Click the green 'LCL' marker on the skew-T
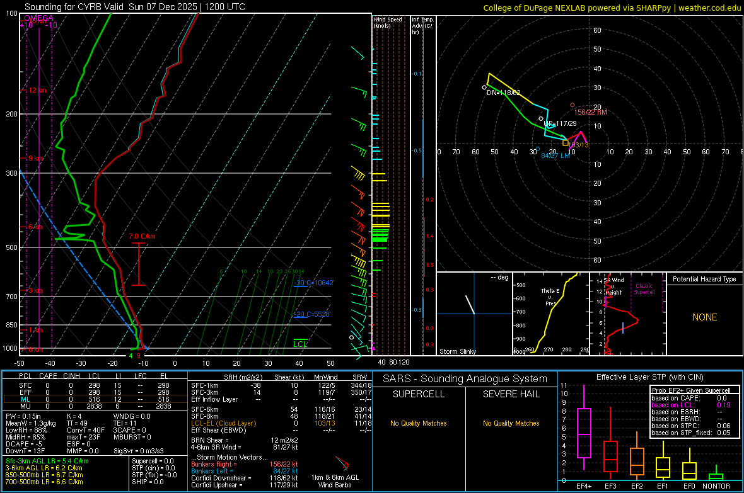This screenshot has height=493, width=744. (300, 344)
